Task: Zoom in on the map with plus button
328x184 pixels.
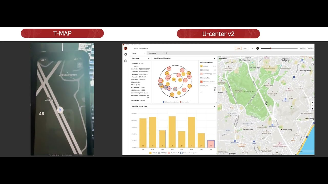Action: tap(312, 103)
